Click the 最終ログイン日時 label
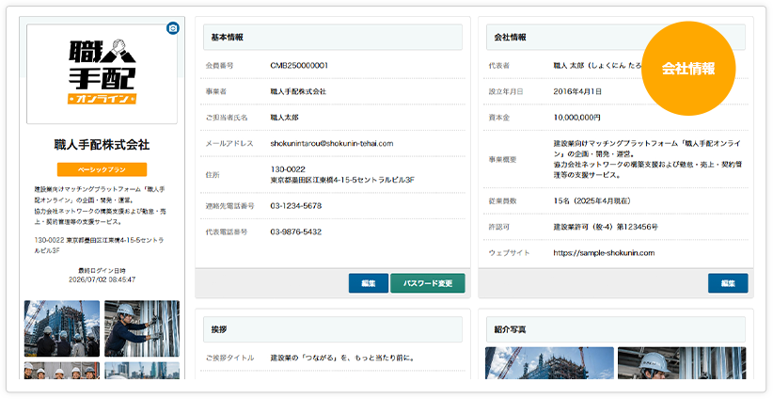Screen dimensions: 773x399 coord(103,271)
